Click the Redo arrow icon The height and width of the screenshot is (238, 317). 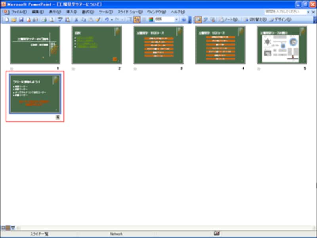coord(117,19)
